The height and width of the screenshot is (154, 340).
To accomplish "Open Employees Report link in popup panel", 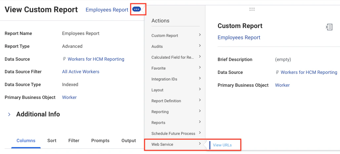I will (x=239, y=37).
